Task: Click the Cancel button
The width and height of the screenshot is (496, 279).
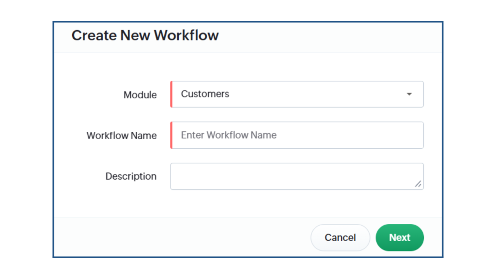Action: [340, 237]
